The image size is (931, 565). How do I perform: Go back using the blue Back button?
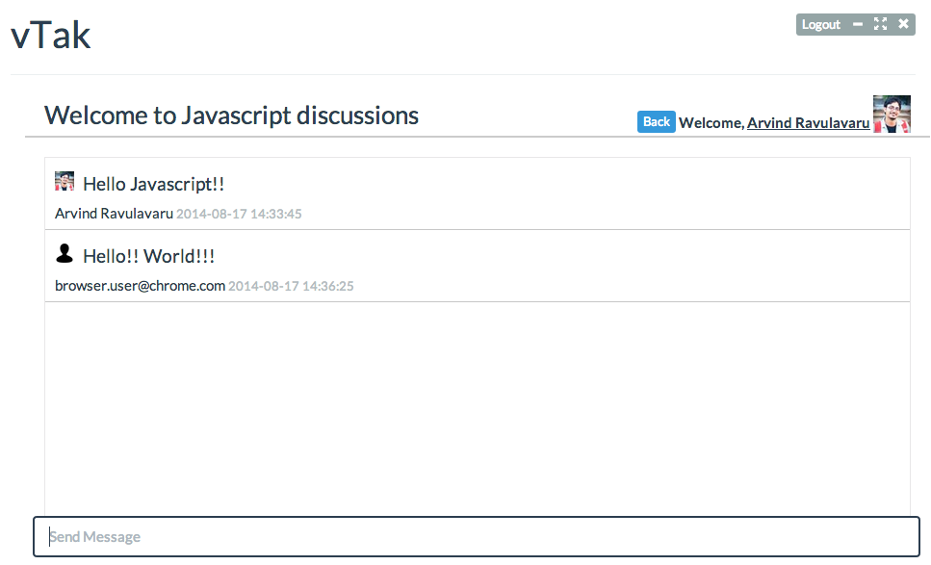[656, 121]
